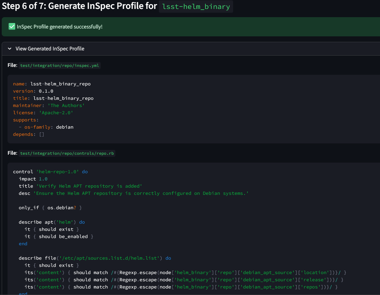Click the View Generated InSpec Profile label

50,49
